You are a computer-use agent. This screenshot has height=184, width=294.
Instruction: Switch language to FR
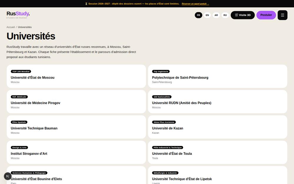pyautogui.click(x=198, y=15)
